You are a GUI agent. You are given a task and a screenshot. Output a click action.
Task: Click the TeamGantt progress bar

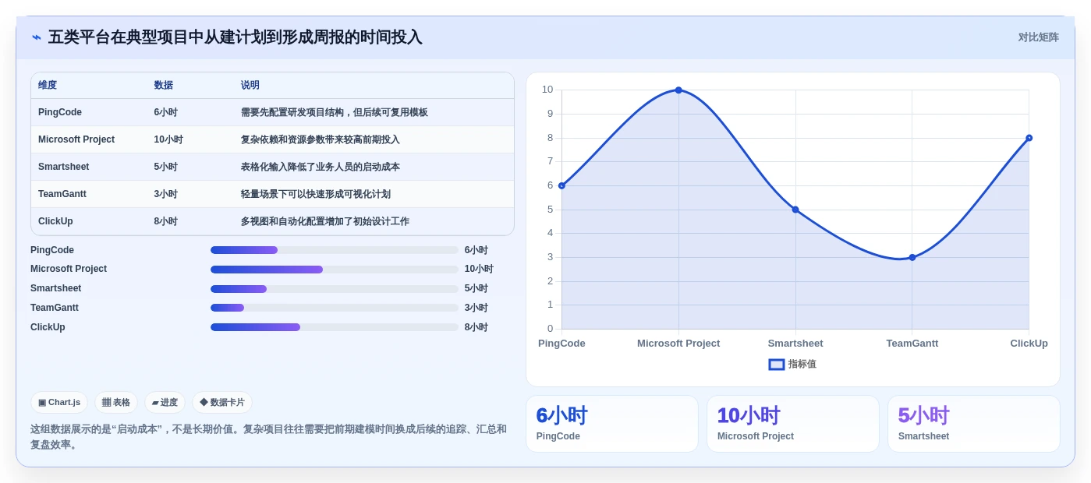(334, 308)
